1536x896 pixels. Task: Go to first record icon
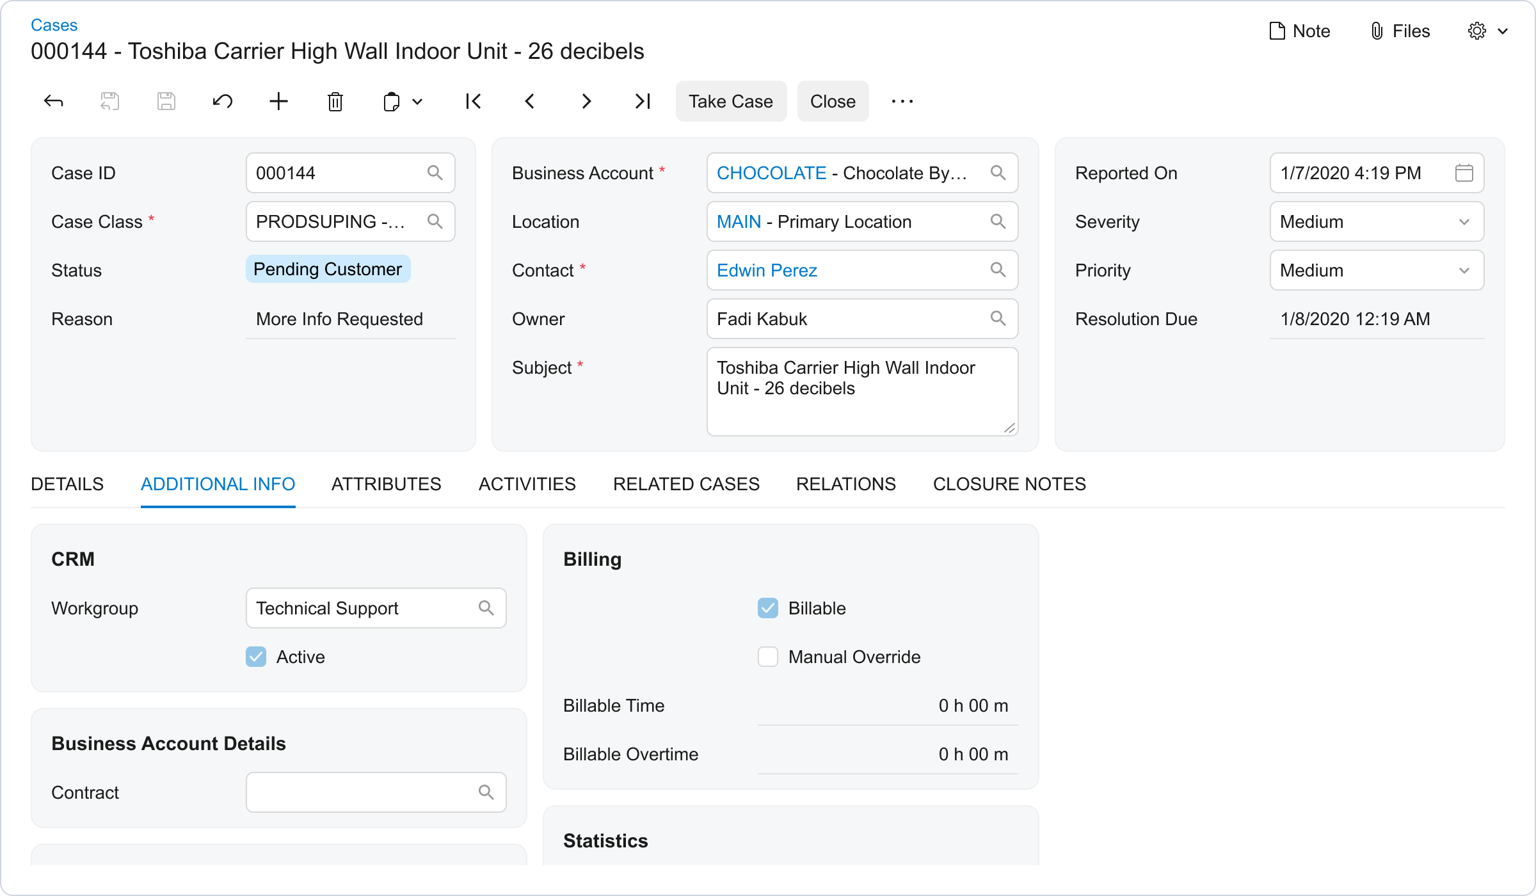click(x=474, y=101)
